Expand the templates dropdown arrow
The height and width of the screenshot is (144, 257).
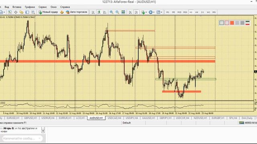(x=161, y=12)
